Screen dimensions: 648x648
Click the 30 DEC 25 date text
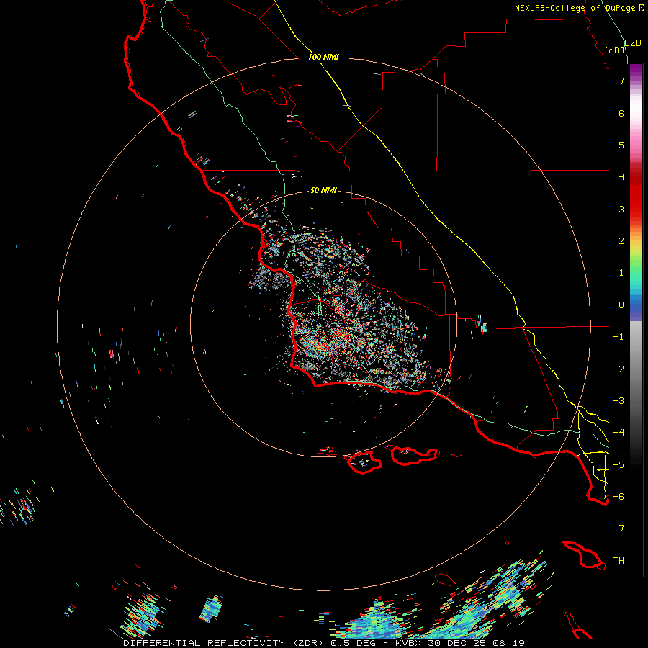click(459, 643)
